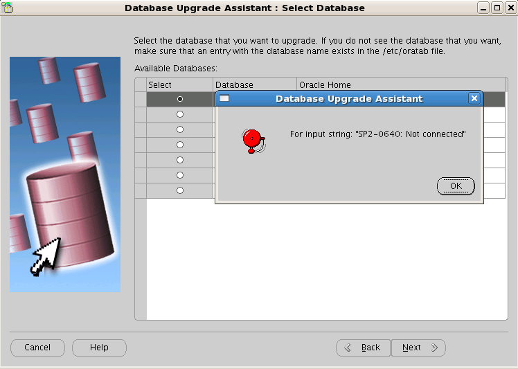Click the application icon in title bar
Image resolution: width=518 pixels, height=369 pixels.
pyautogui.click(x=7, y=8)
